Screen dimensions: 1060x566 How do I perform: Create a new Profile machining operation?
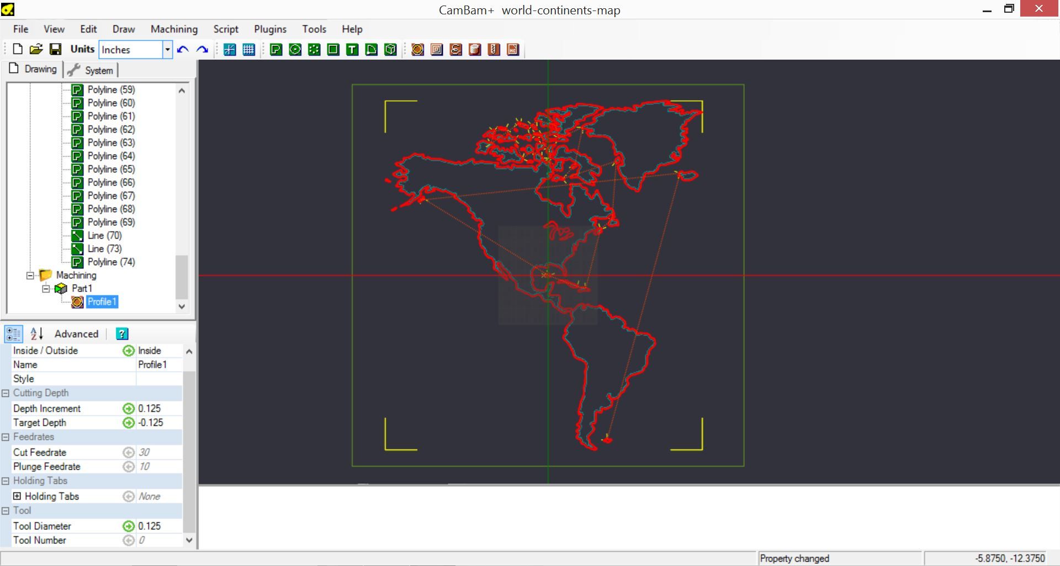418,50
